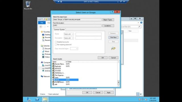Click Apply in the permissions dialog behind

(109, 93)
